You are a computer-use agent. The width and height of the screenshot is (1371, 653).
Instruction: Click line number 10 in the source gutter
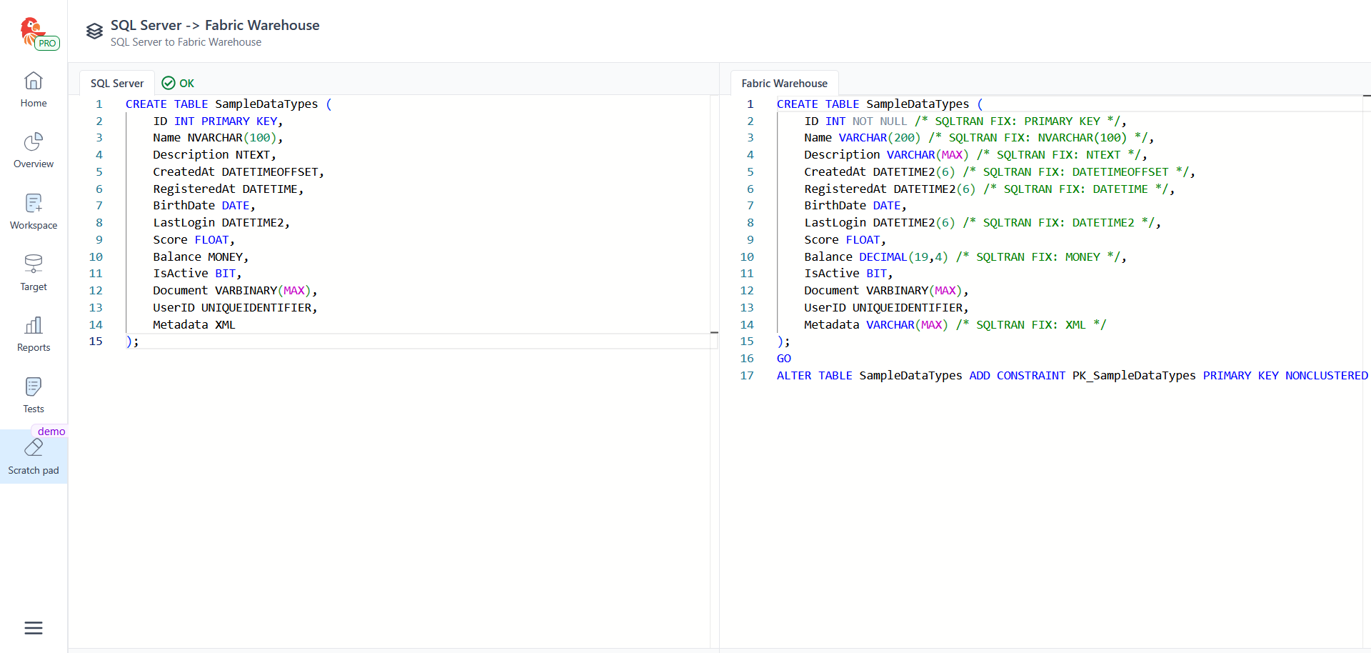[96, 257]
